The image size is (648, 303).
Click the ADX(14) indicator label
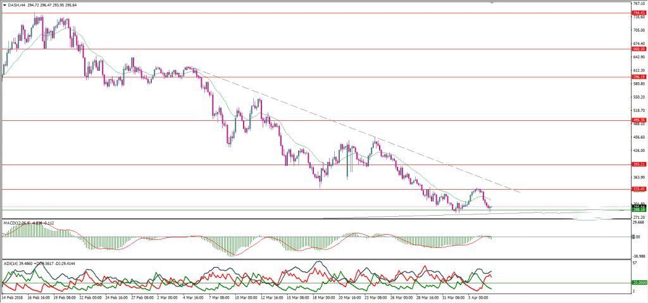point(11,263)
